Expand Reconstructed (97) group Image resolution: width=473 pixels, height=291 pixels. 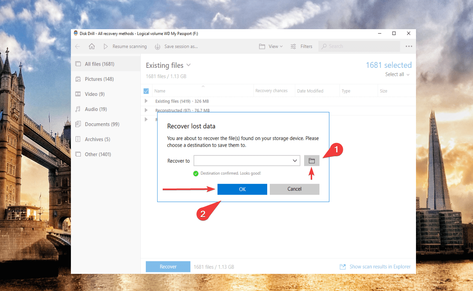pos(146,110)
